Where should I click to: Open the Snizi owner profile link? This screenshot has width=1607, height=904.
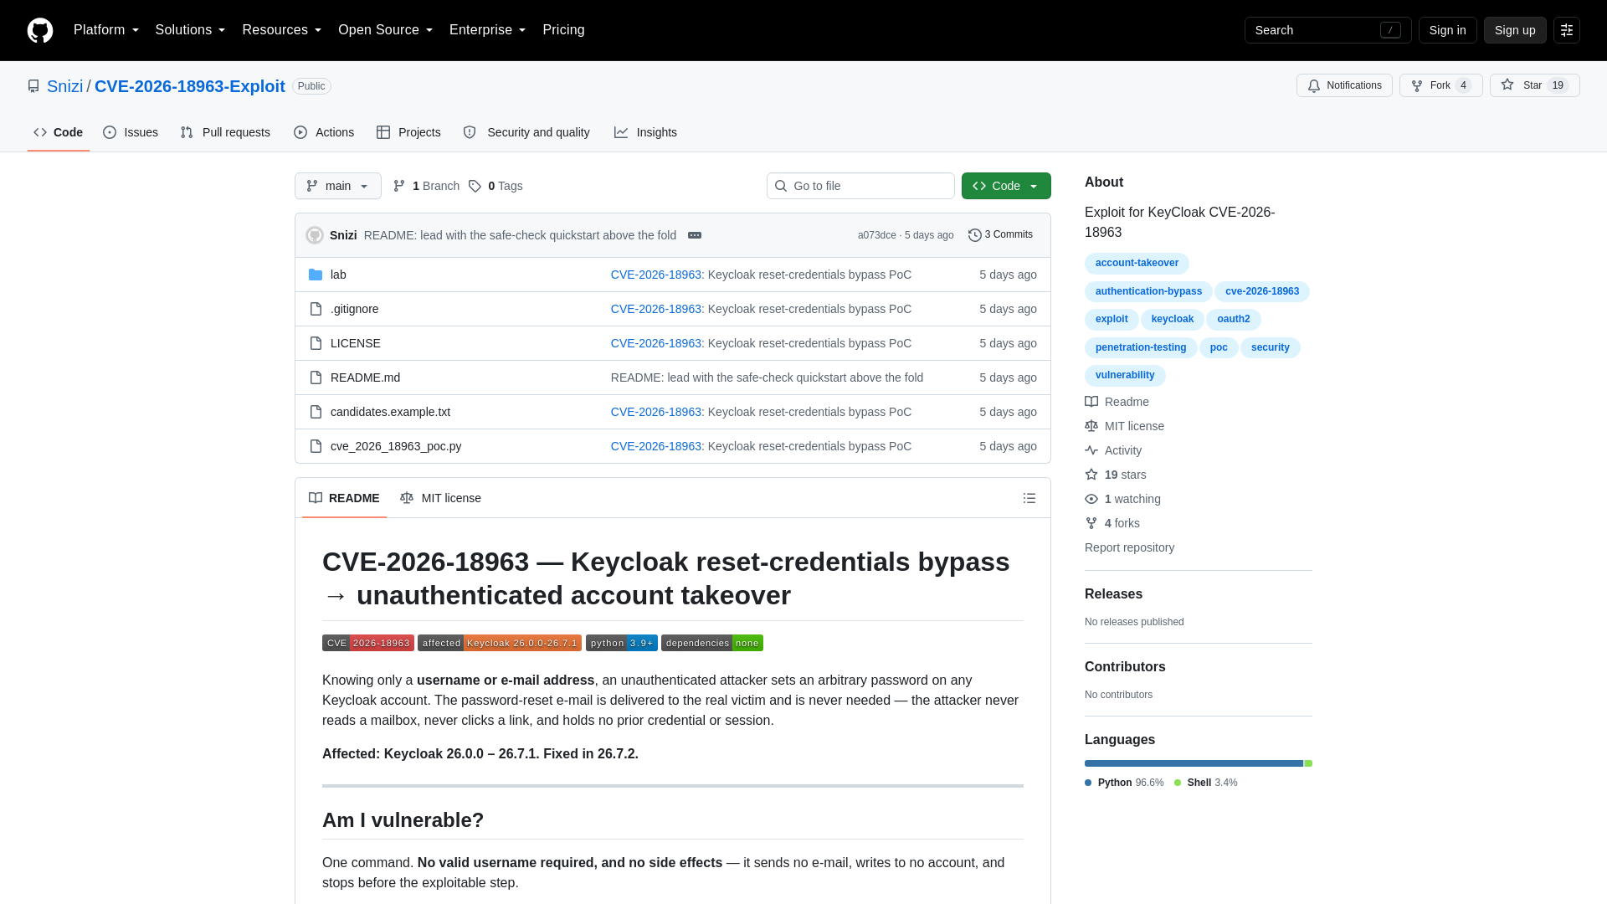point(64,86)
